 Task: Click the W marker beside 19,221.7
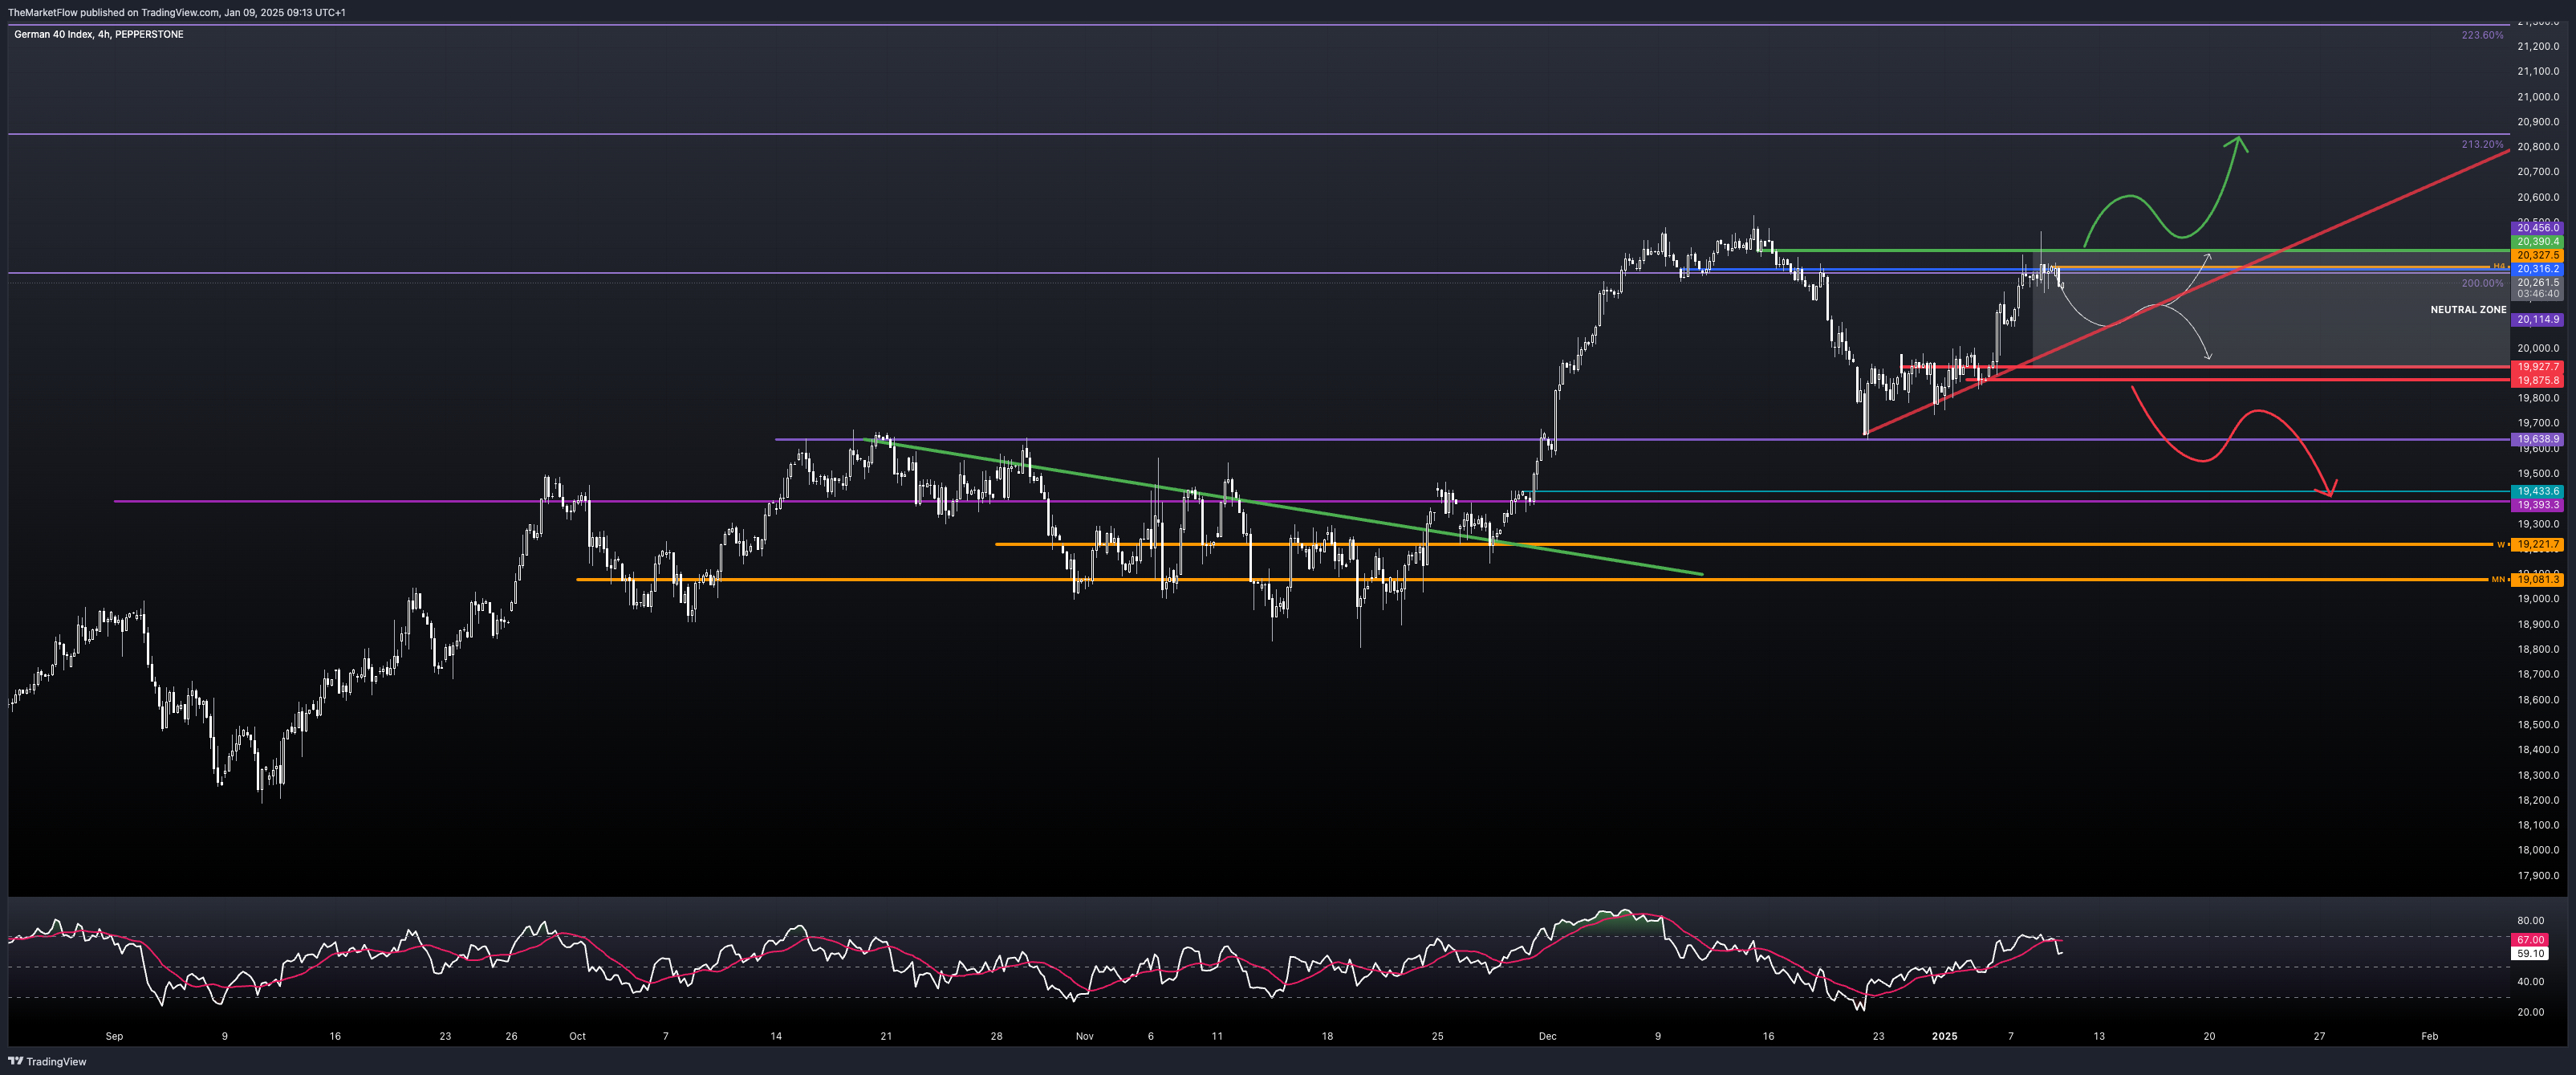pyautogui.click(x=2500, y=545)
